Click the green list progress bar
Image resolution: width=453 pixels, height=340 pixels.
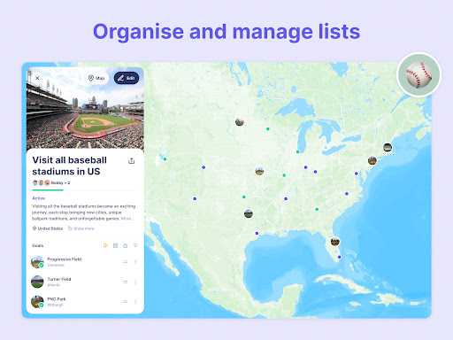[48, 190]
